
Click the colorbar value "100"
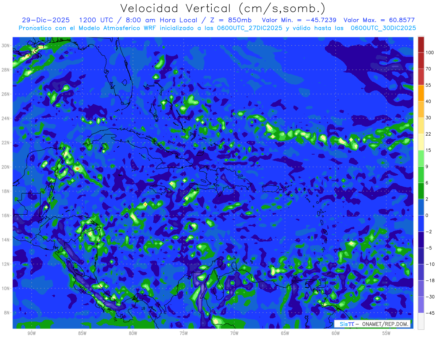coord(430,53)
